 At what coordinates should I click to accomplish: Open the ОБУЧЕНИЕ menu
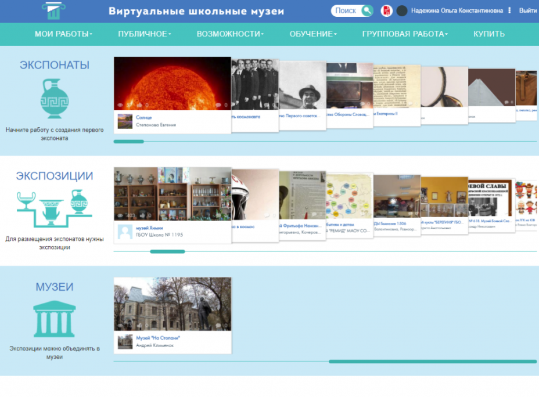(313, 34)
